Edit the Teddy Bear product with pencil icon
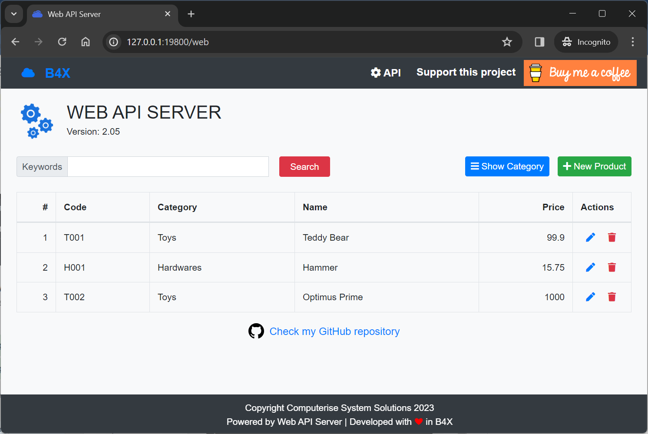The width and height of the screenshot is (648, 434). click(590, 237)
